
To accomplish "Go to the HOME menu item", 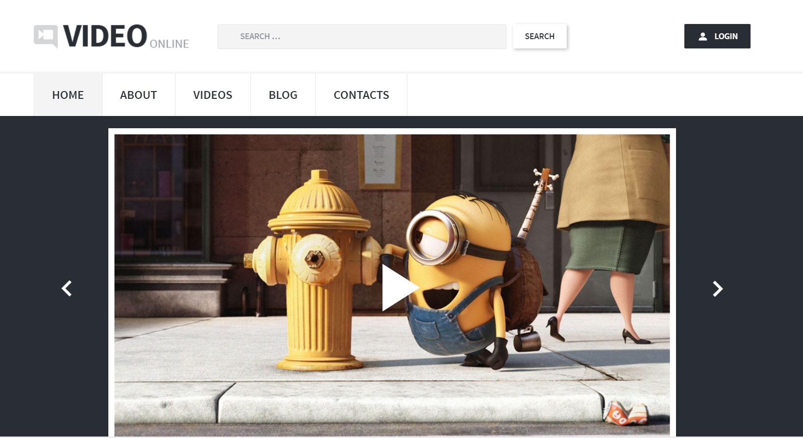I will (68, 94).
